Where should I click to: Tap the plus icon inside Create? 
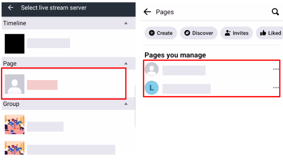[x=152, y=33]
